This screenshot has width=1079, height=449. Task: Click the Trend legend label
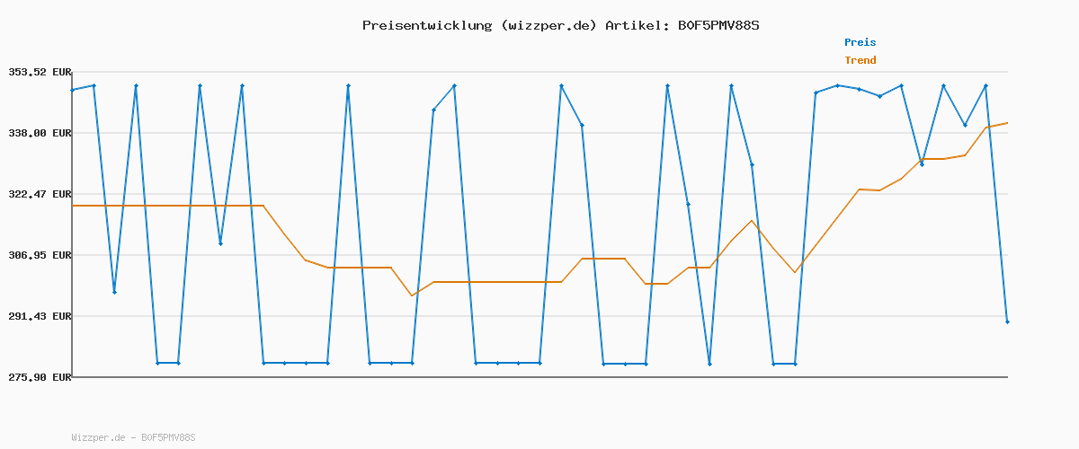pos(860,60)
